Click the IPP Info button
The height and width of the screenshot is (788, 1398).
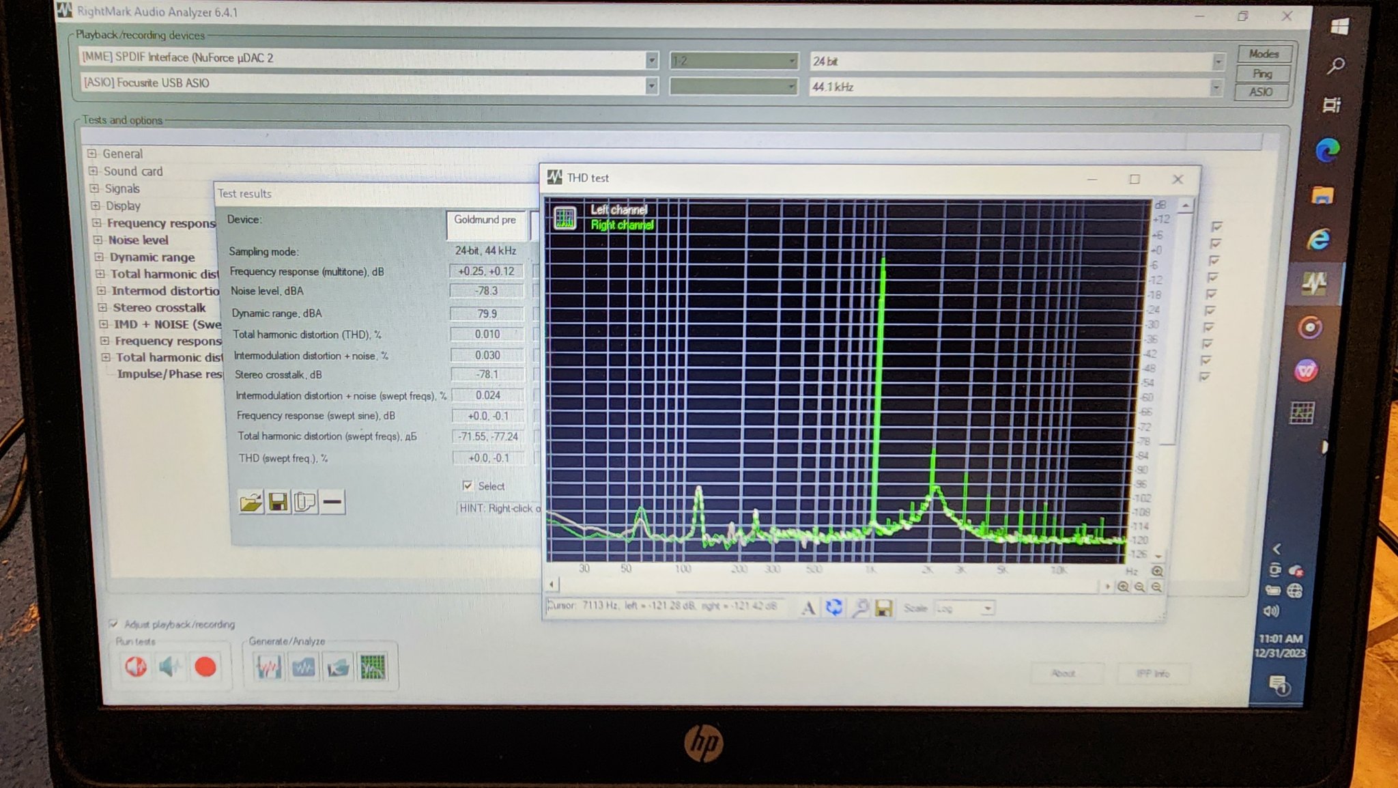[1153, 673]
